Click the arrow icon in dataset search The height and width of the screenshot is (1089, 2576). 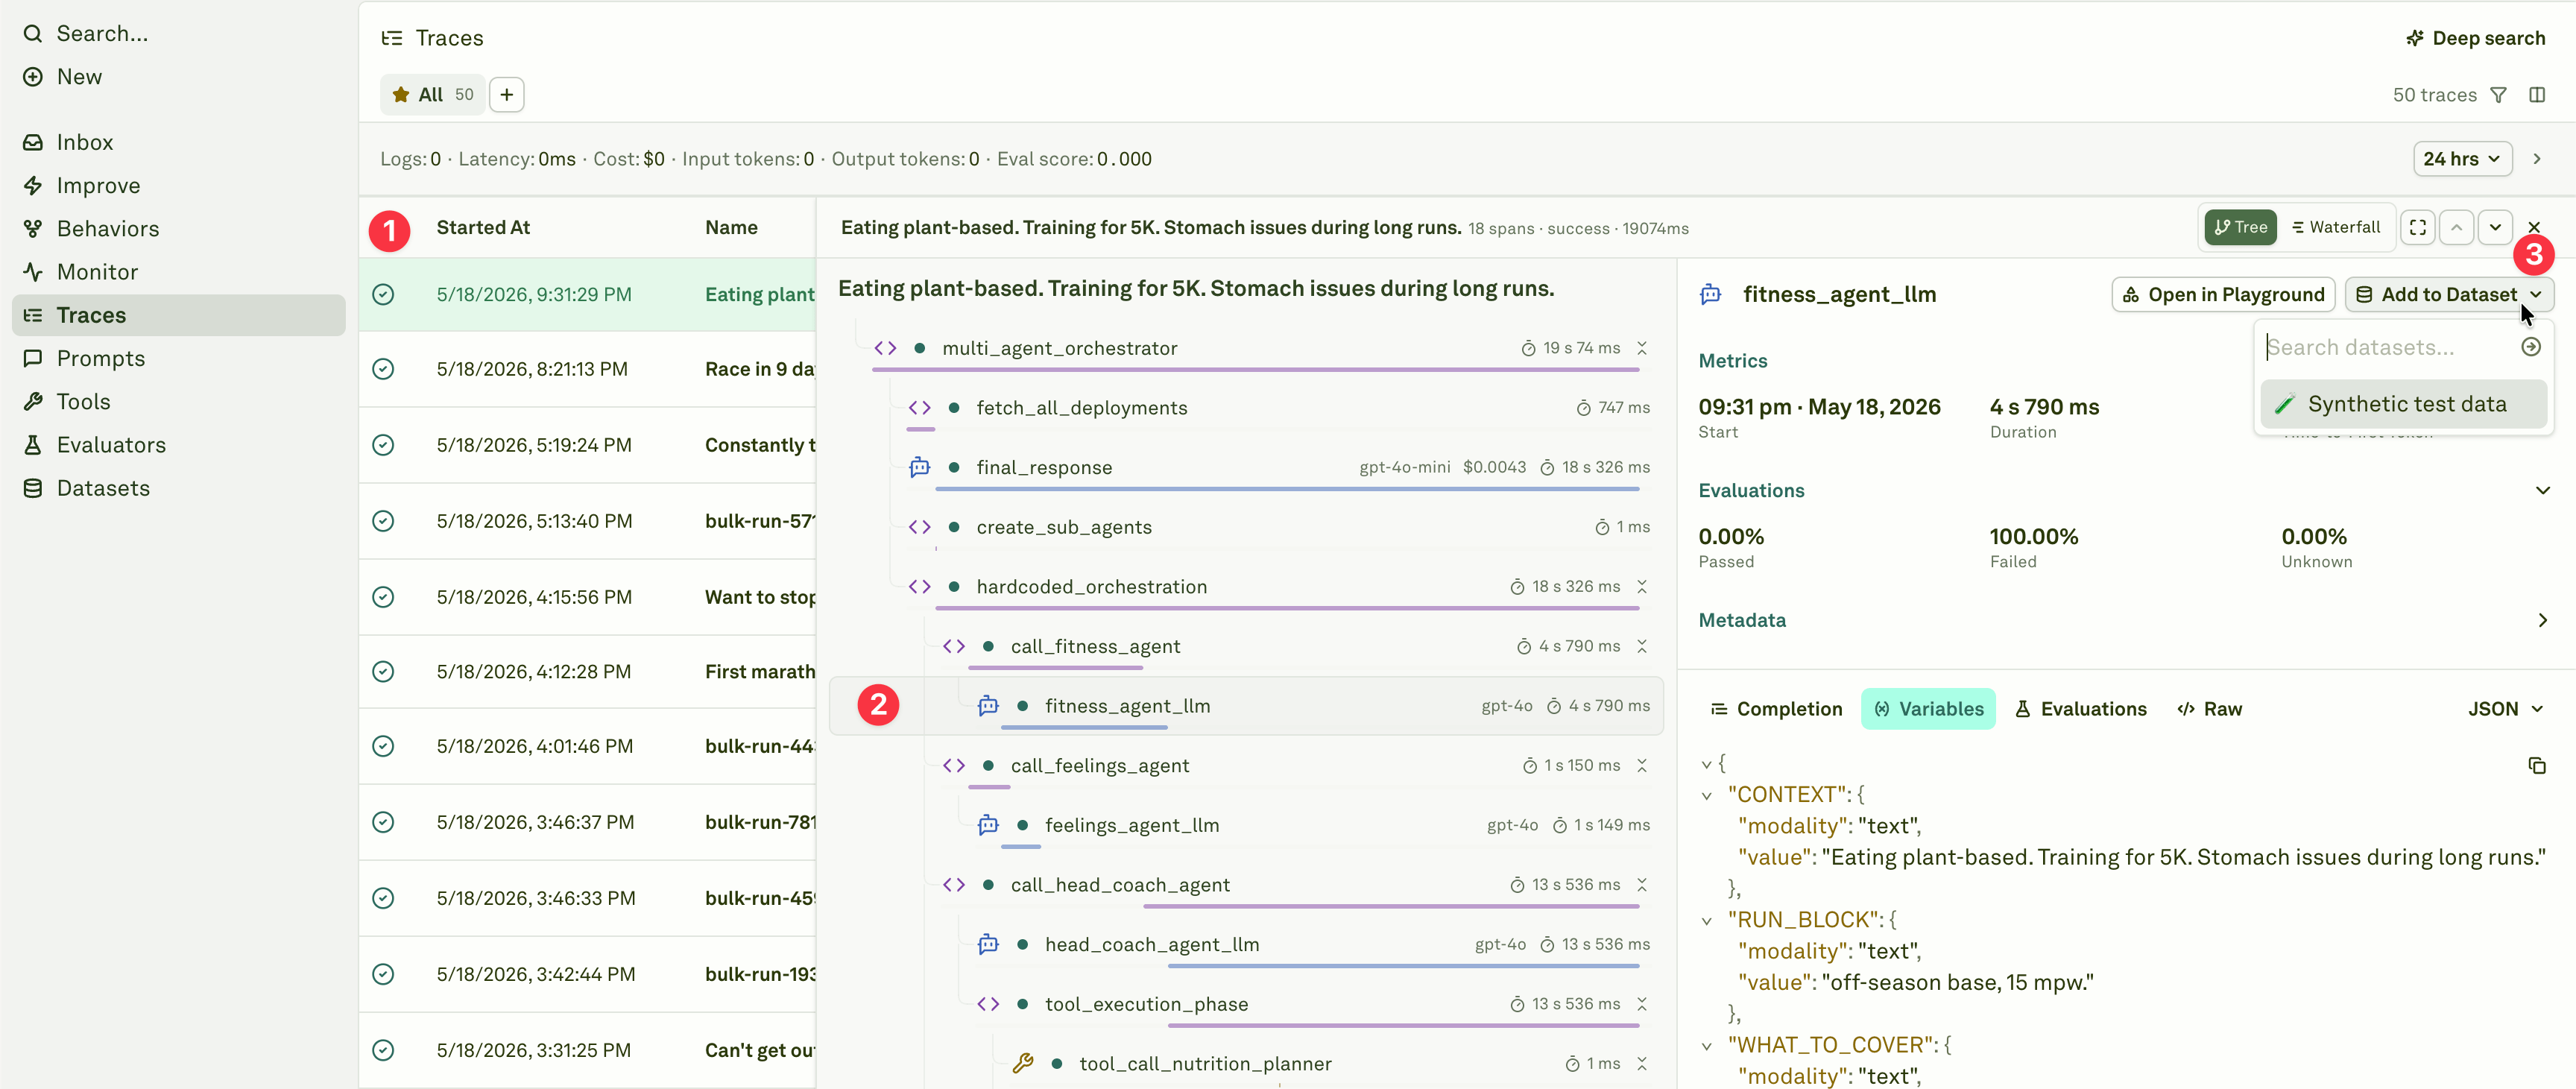(2531, 347)
